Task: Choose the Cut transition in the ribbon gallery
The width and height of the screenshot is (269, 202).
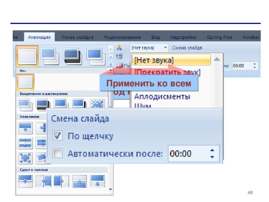Action: click(96, 57)
